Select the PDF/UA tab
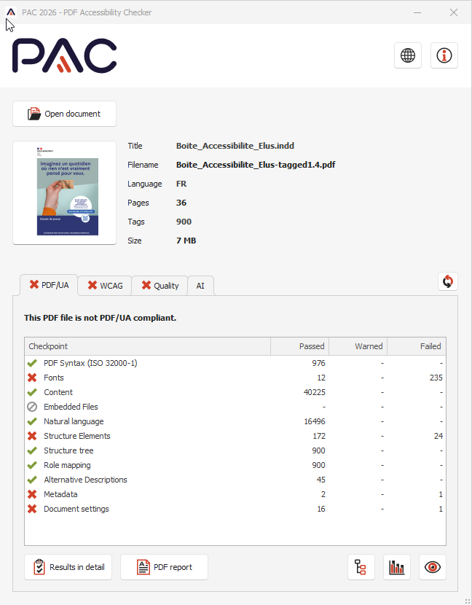The height and width of the screenshot is (605, 472). (x=49, y=285)
